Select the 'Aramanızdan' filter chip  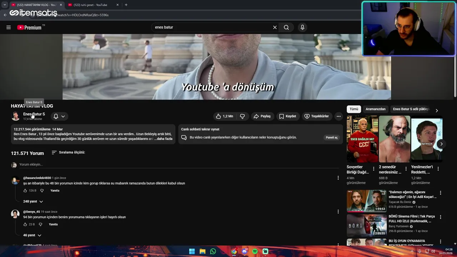376,109
